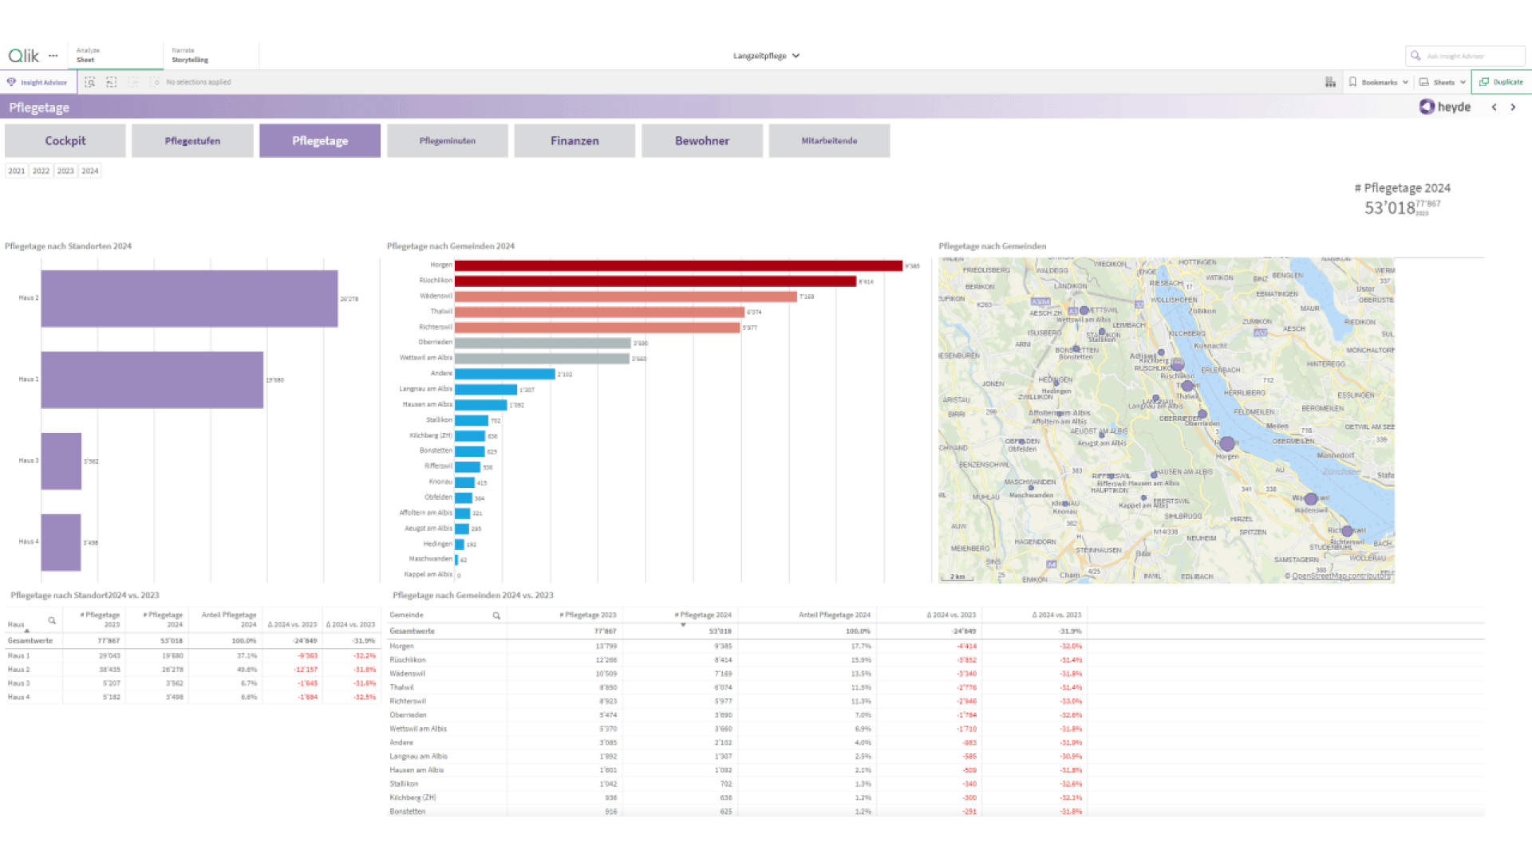The height and width of the screenshot is (861, 1532).
Task: Select the dark red Horgen bar
Action: tap(678, 265)
